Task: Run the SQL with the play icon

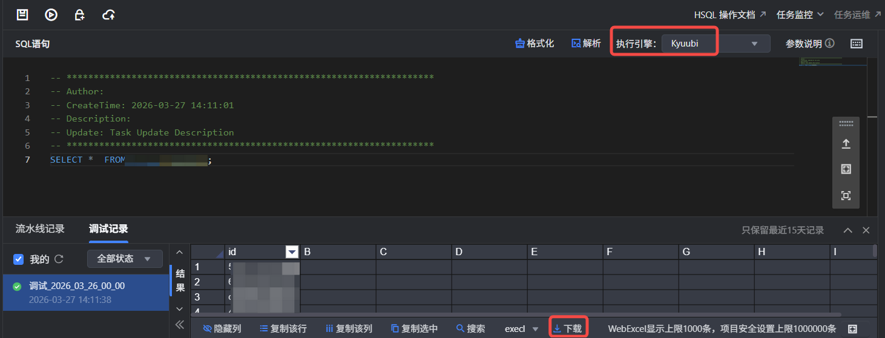Action: click(51, 15)
